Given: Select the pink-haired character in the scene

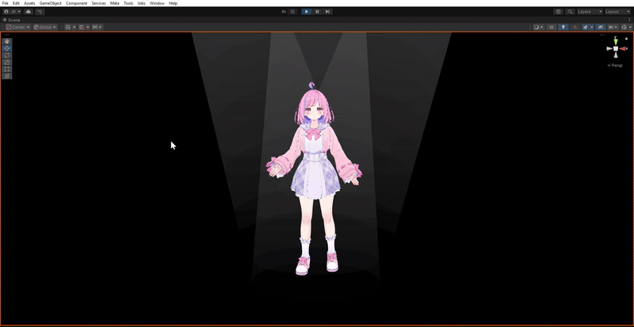Looking at the screenshot, I should click(x=314, y=178).
